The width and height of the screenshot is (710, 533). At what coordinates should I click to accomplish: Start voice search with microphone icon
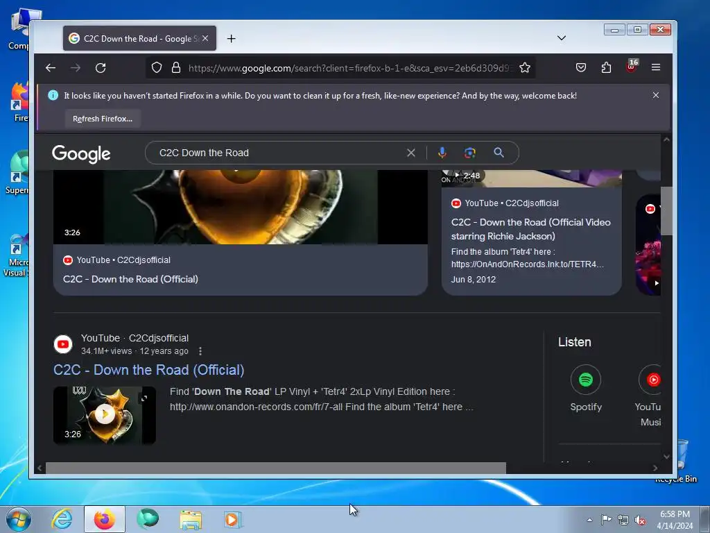click(442, 153)
